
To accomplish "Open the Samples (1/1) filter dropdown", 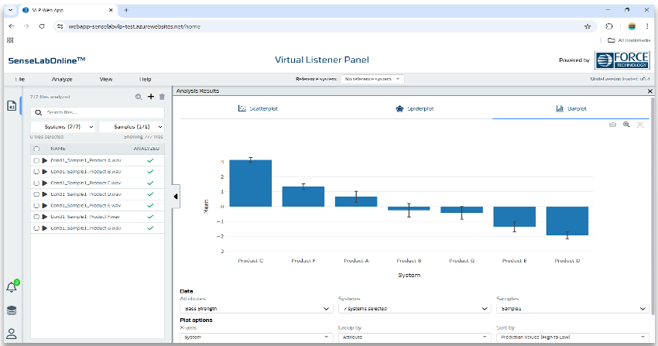I will point(132,127).
